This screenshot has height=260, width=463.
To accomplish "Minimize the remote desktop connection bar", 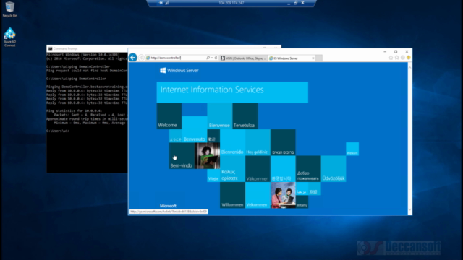I will (x=289, y=3).
